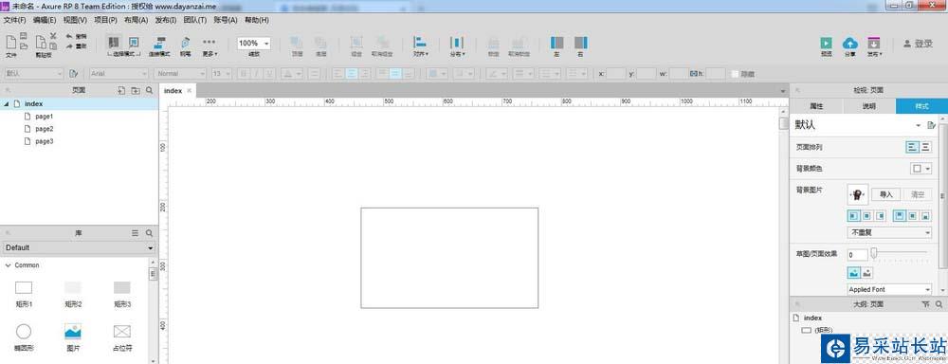Click the outline panel search icon
The image size is (948, 364).
(939, 304)
